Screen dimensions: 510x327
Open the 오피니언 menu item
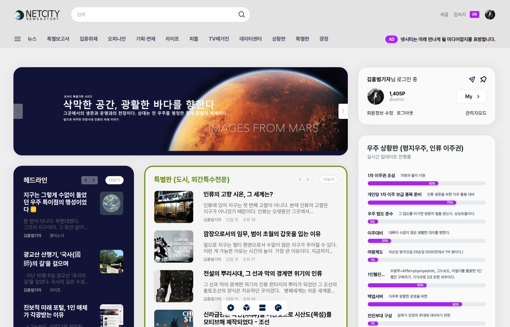click(x=116, y=39)
